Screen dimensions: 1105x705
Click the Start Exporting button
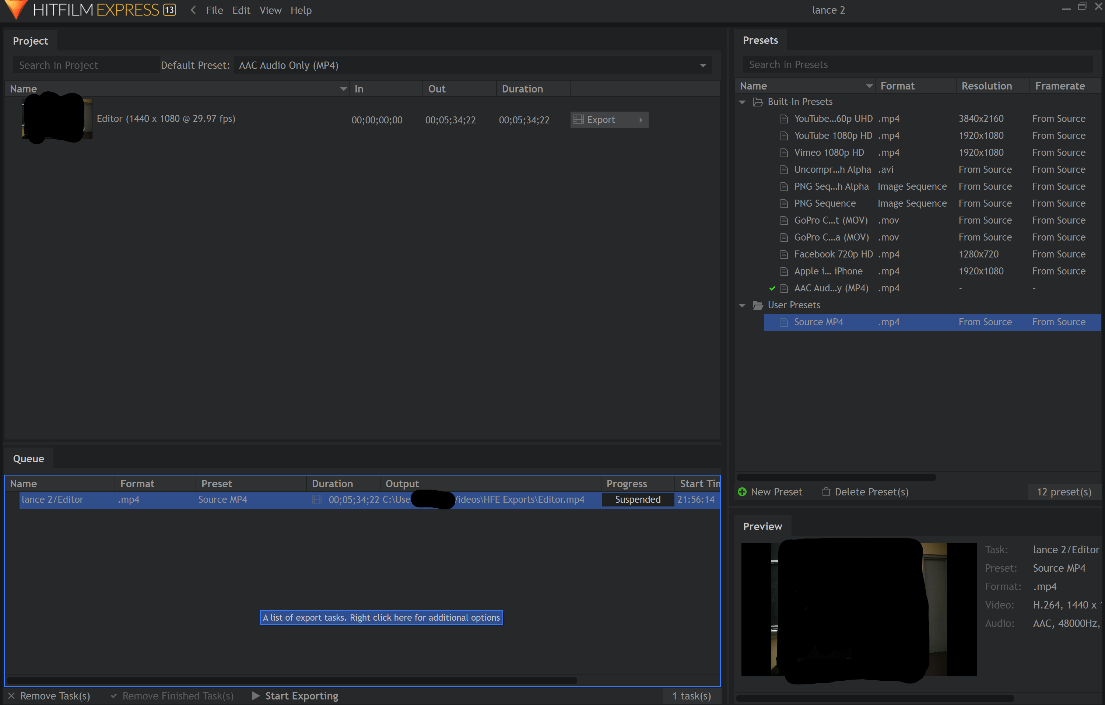click(295, 696)
